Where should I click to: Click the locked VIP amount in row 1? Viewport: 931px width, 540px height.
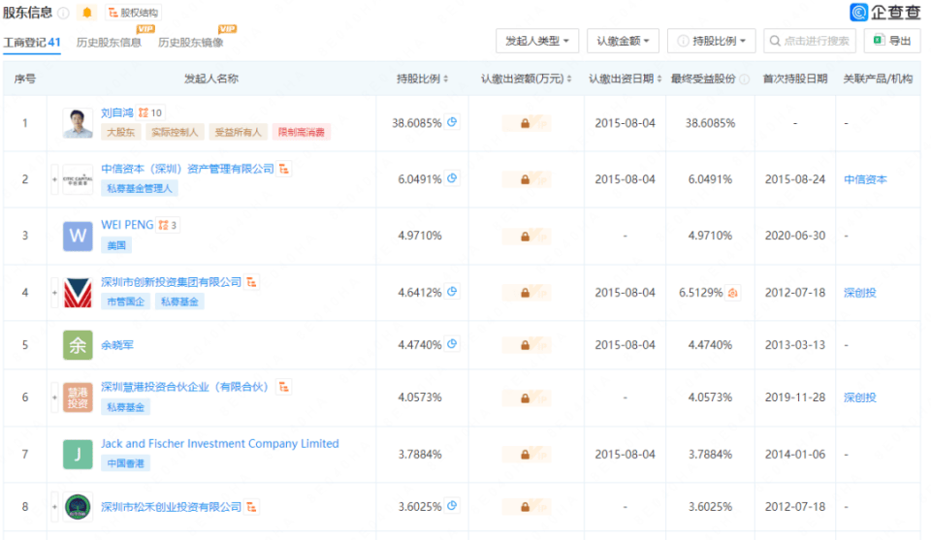525,123
